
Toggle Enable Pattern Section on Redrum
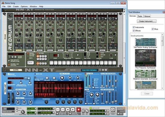[28, 53]
